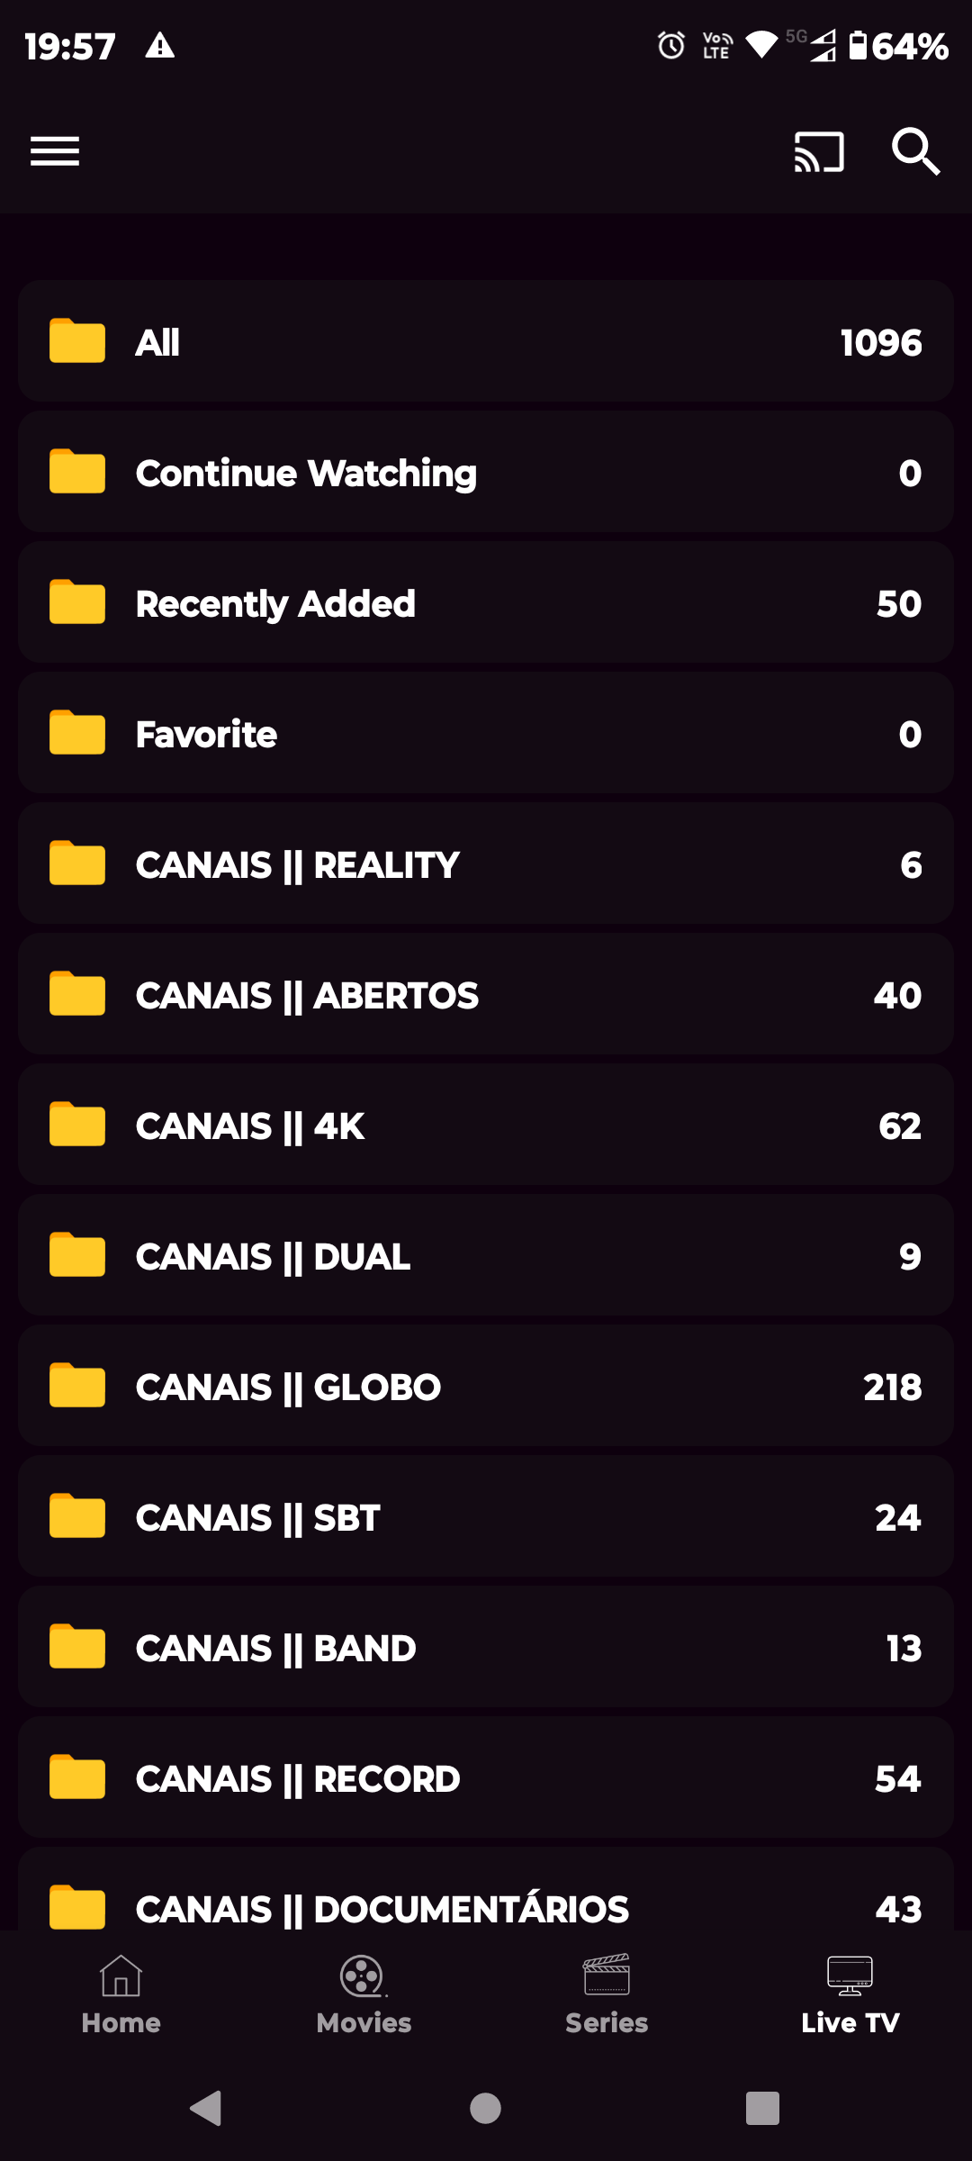This screenshot has height=2161, width=972.
Task: Tap the CANAIS || SBT folder icon
Action: pos(77,1516)
